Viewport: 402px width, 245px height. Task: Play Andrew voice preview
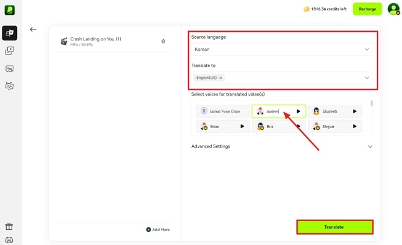pos(298,111)
